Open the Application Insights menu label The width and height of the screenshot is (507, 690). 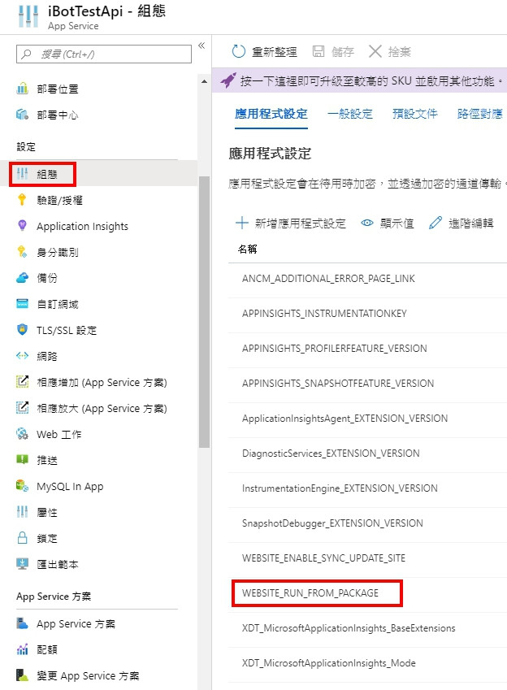pos(82,226)
